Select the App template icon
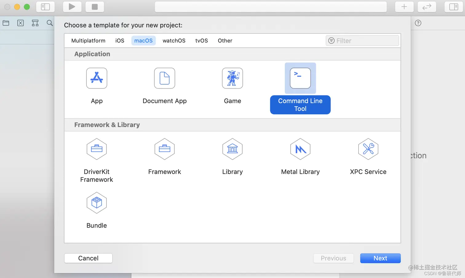The image size is (465, 278). point(97,78)
